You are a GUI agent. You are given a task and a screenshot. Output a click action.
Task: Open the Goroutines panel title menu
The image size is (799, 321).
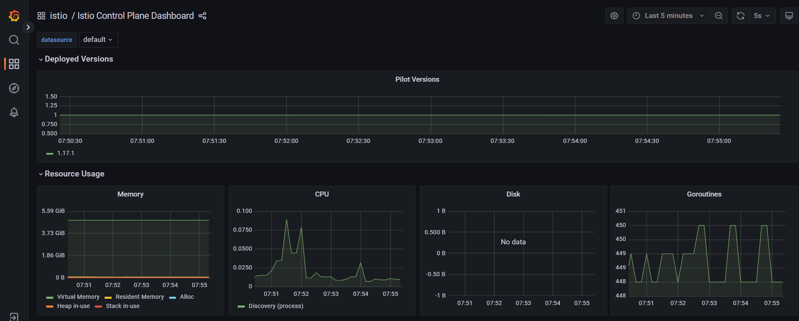click(704, 194)
